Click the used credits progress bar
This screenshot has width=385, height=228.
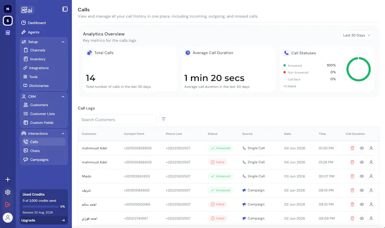40,206
